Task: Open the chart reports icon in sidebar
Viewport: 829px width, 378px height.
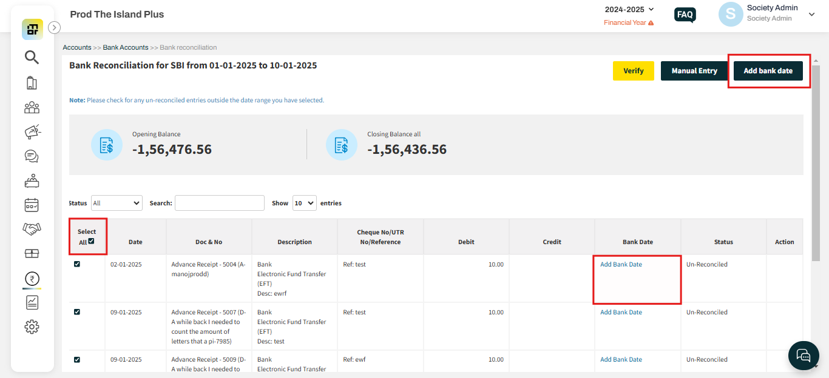Action: click(x=32, y=302)
